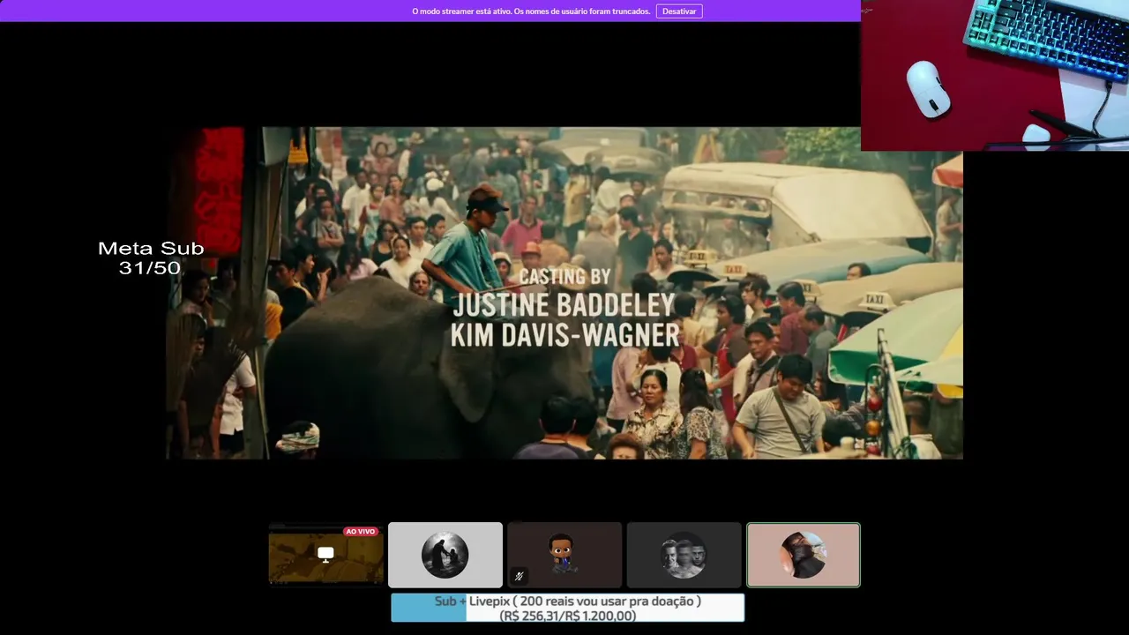Click the main shared movie video

(564, 293)
